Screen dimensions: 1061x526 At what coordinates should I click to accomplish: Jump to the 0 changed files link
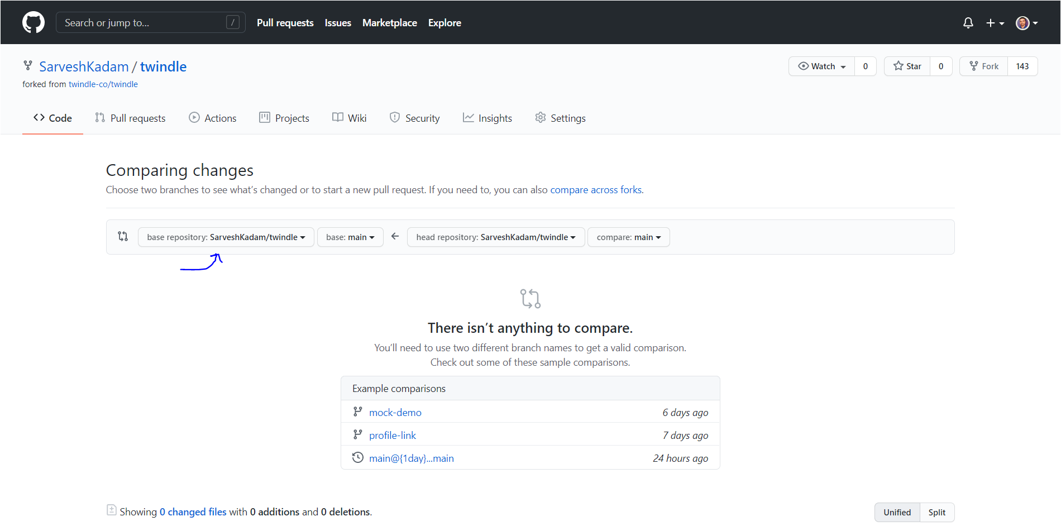193,512
